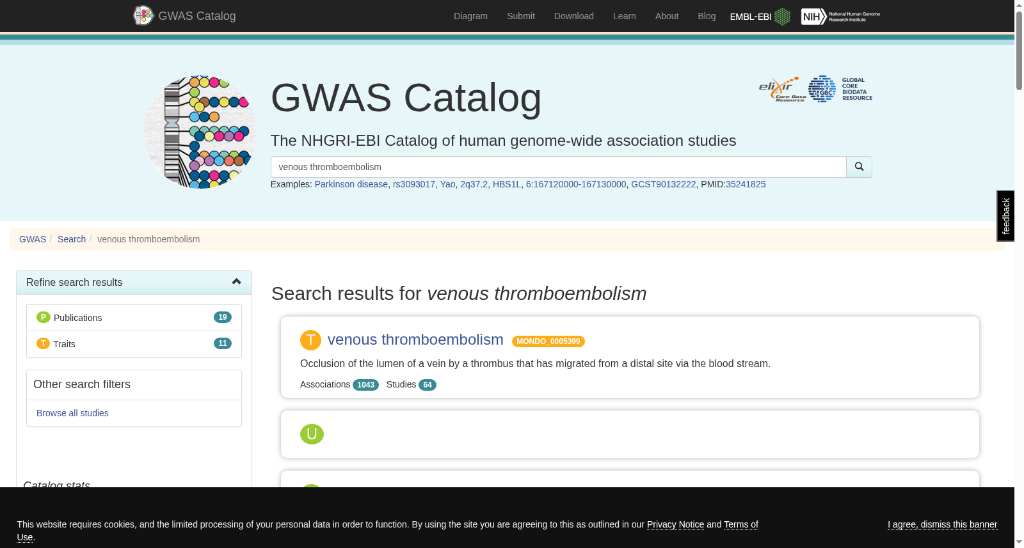Click the scrollbar down arrow
The width and height of the screenshot is (1024, 548).
(1019, 542)
